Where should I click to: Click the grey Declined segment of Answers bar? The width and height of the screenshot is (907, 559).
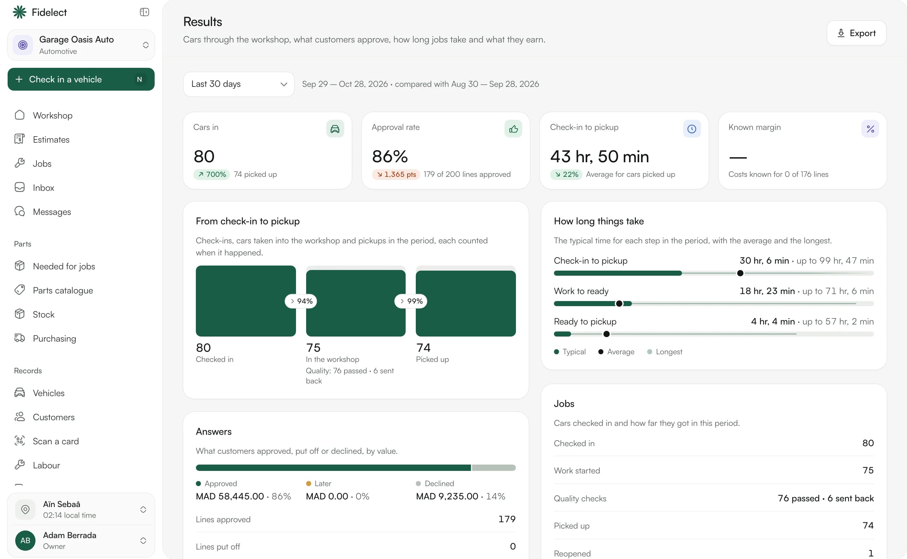[494, 468]
